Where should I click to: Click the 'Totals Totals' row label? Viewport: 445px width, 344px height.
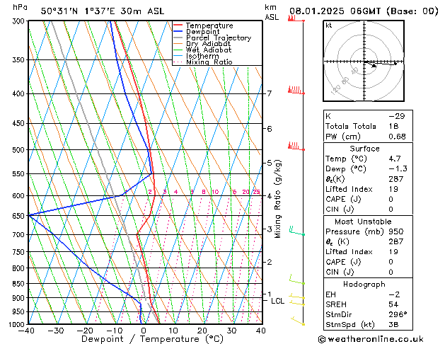tap(350, 126)
